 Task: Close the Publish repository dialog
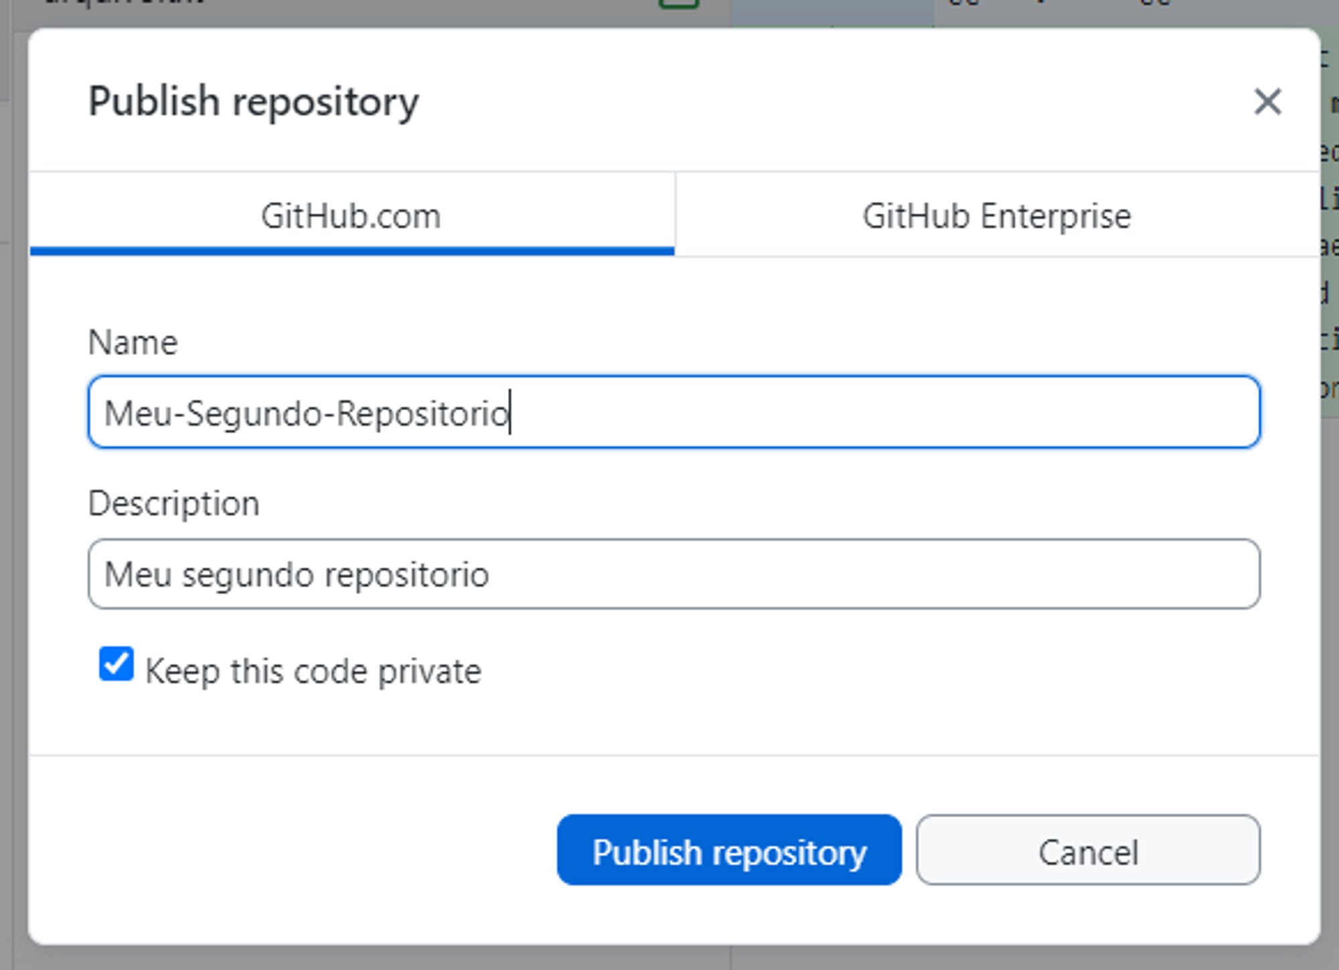[1269, 102]
